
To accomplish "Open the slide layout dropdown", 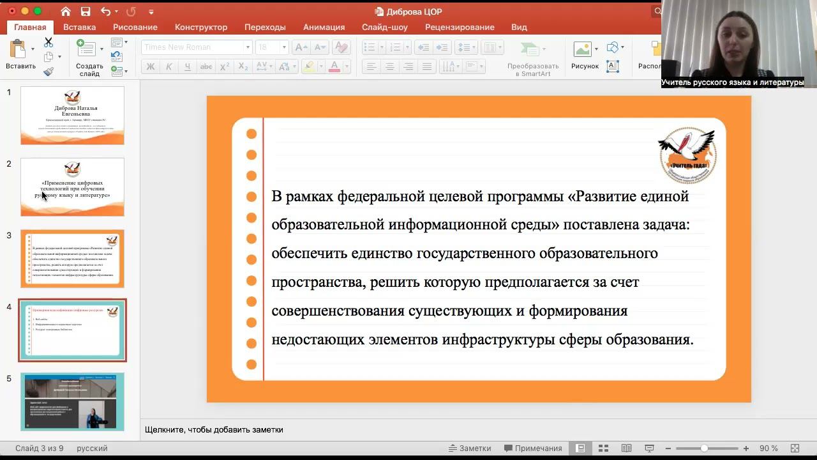I will click(119, 42).
